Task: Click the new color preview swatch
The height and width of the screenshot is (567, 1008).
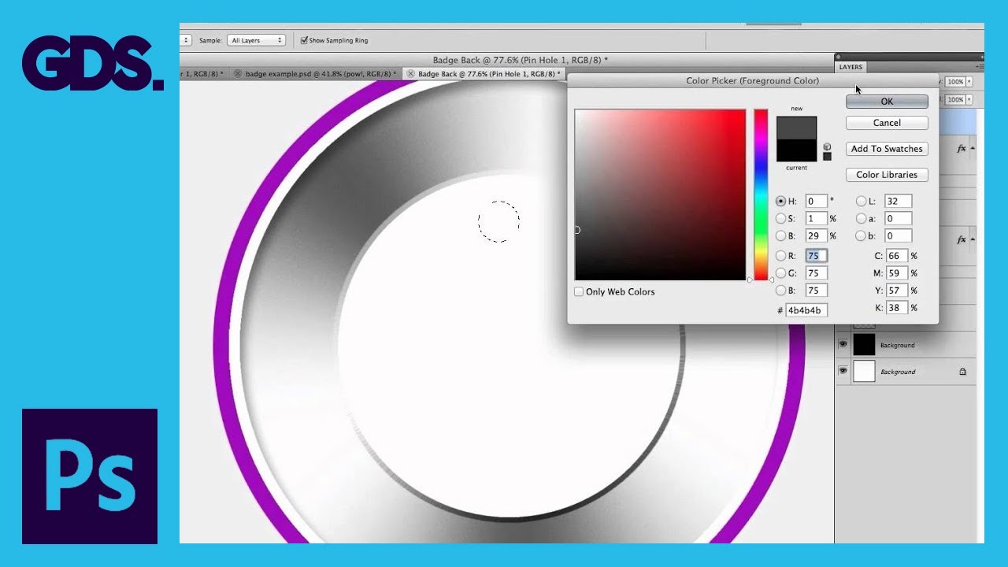Action: (x=796, y=128)
